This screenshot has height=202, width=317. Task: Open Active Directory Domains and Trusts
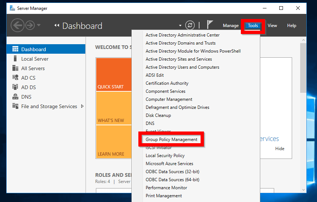point(180,43)
